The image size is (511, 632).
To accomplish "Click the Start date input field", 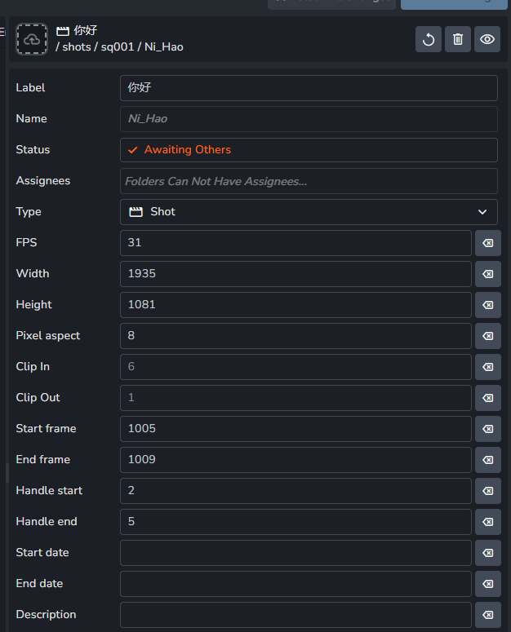I will (295, 553).
